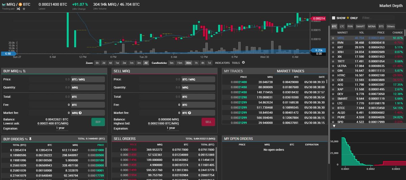Star the TRTT market
The image size is (406, 180).
[333, 61]
